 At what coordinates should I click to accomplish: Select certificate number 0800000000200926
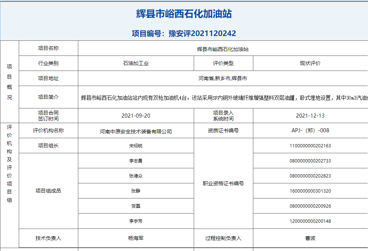pos(310,206)
